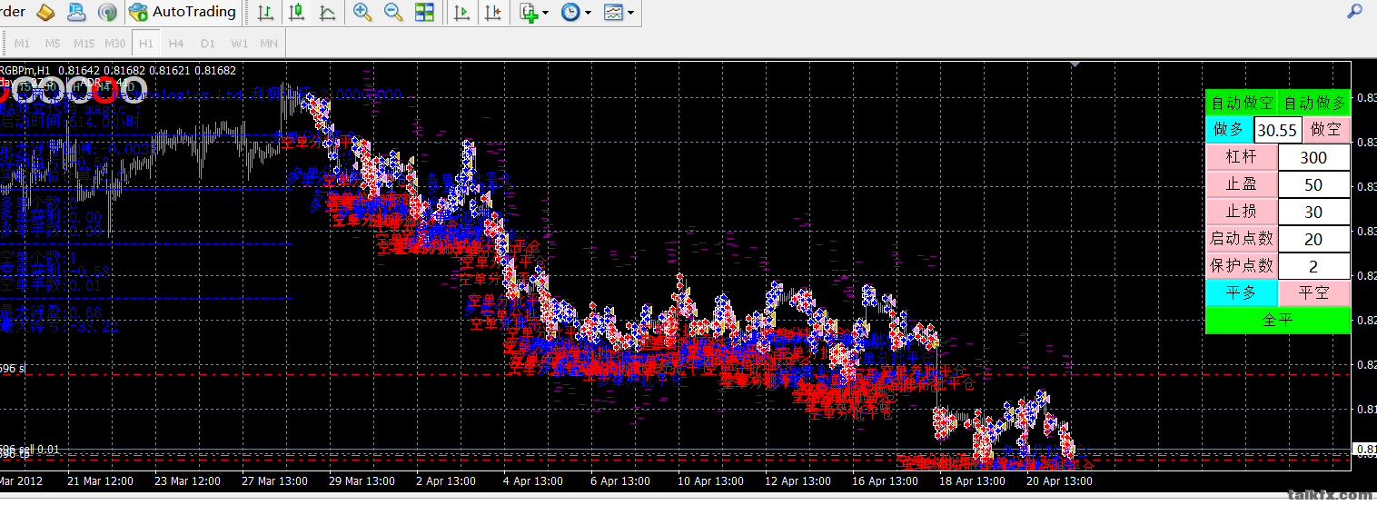Click the 杠杆 label
The image size is (1377, 505).
coord(1242,157)
